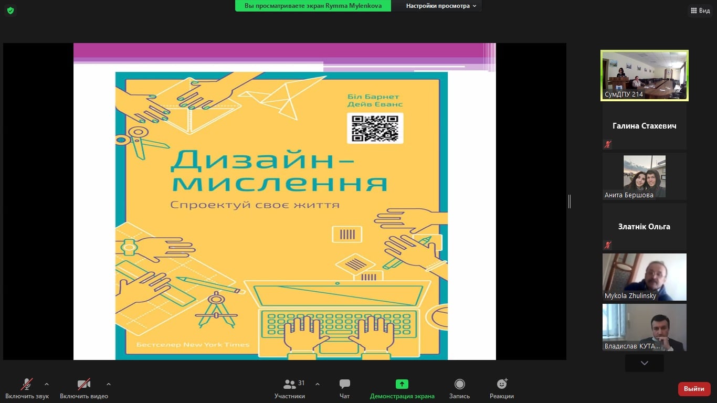
Task: Click muted mic icon on Галина Стахевич tile
Action: pyautogui.click(x=608, y=144)
